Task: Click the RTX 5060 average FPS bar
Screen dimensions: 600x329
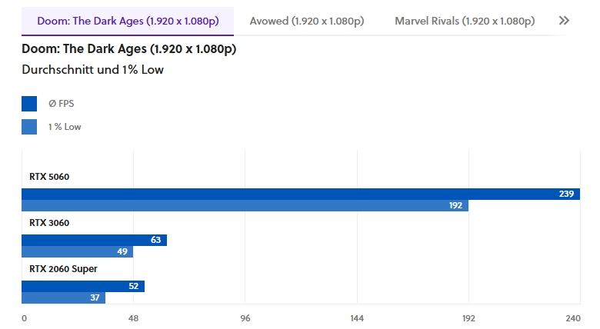Action: tap(300, 194)
